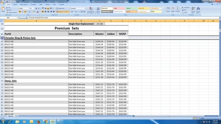The height and width of the screenshot is (124, 221).
Task: Toggle Align Text Right
Action: tap(48, 12)
